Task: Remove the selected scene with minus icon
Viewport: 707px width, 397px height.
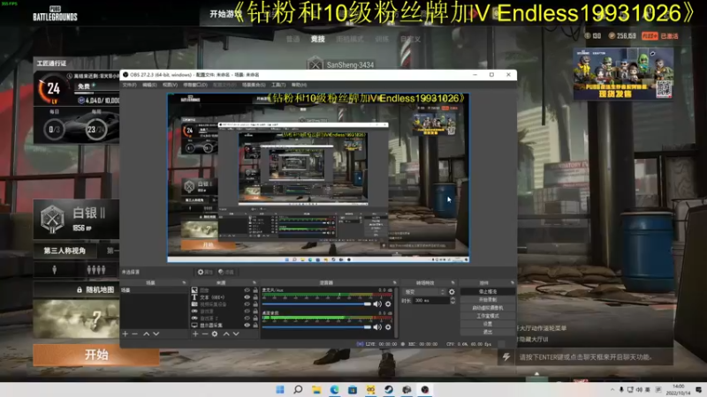Action: [135, 334]
